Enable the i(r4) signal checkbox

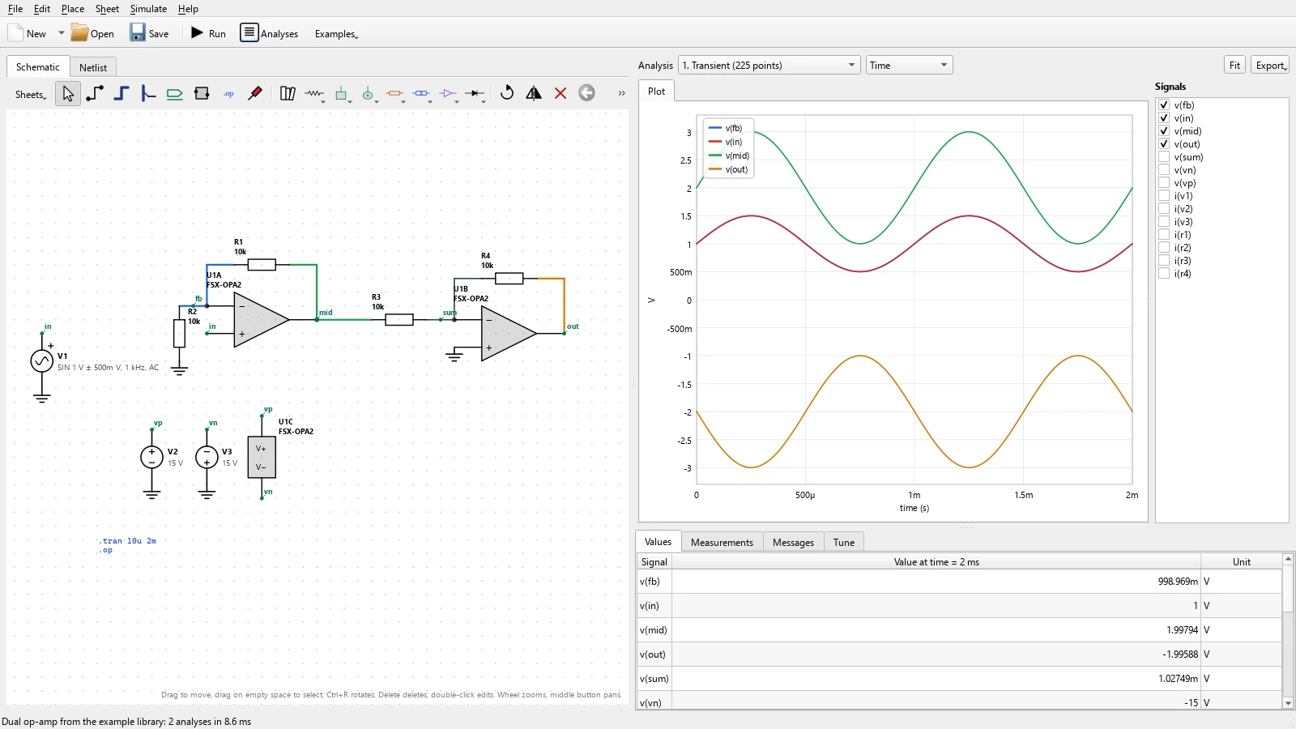click(x=1164, y=274)
